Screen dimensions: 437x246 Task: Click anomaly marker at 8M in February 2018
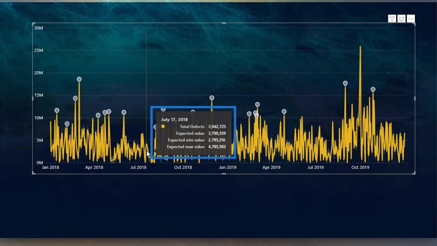(x=67, y=124)
